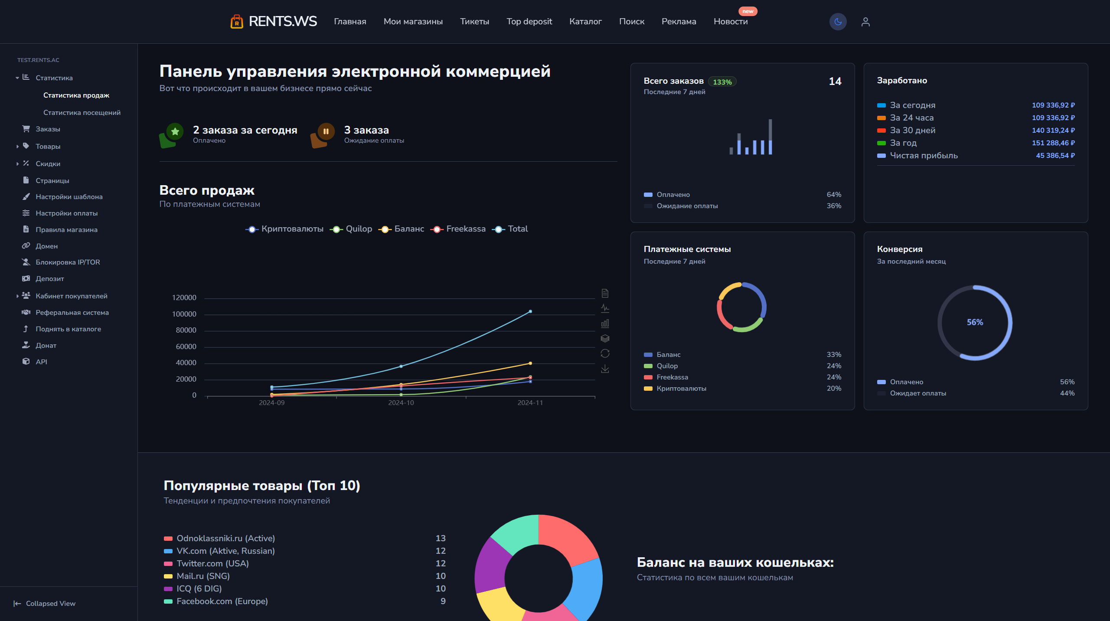
Task: Toggle Total series in chart legend
Action: 510,229
